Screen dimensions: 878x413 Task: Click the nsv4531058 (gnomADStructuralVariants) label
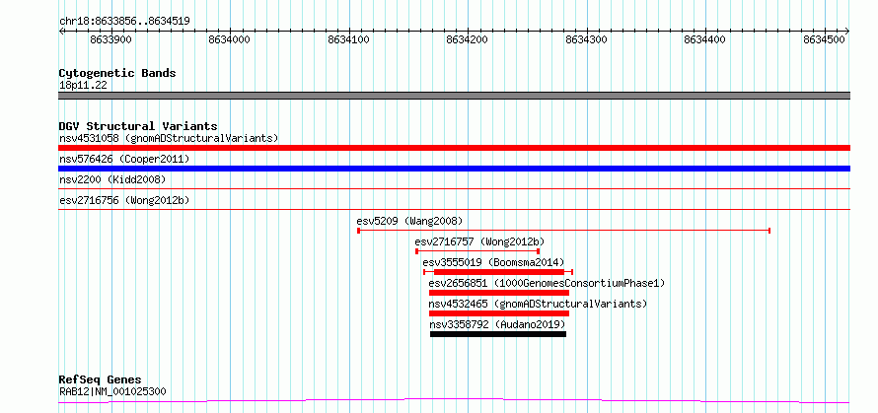(x=169, y=138)
